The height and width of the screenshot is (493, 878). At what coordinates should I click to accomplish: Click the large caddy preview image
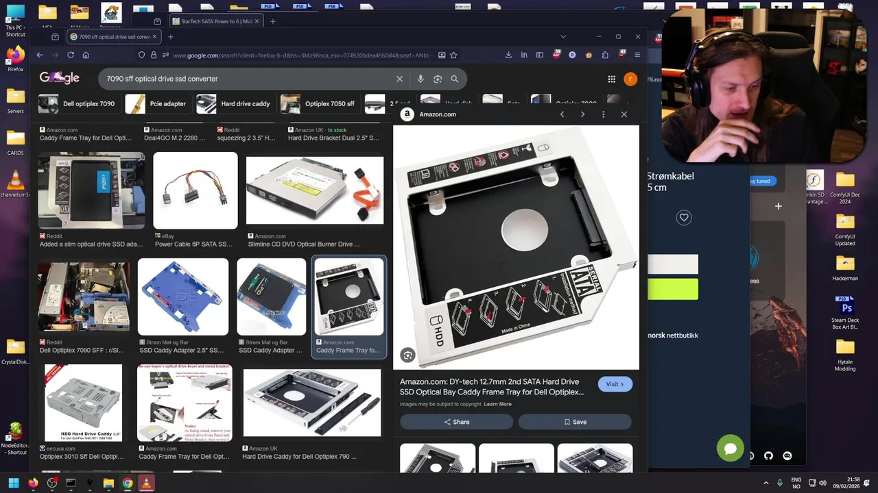[x=516, y=247]
